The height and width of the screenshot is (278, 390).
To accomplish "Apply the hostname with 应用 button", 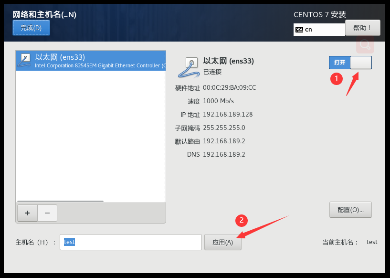I will (x=222, y=242).
